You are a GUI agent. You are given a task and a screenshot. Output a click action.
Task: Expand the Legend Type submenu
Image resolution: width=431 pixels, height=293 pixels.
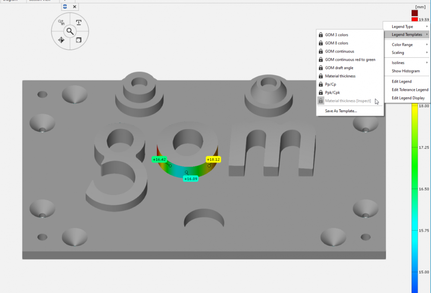[407, 27]
